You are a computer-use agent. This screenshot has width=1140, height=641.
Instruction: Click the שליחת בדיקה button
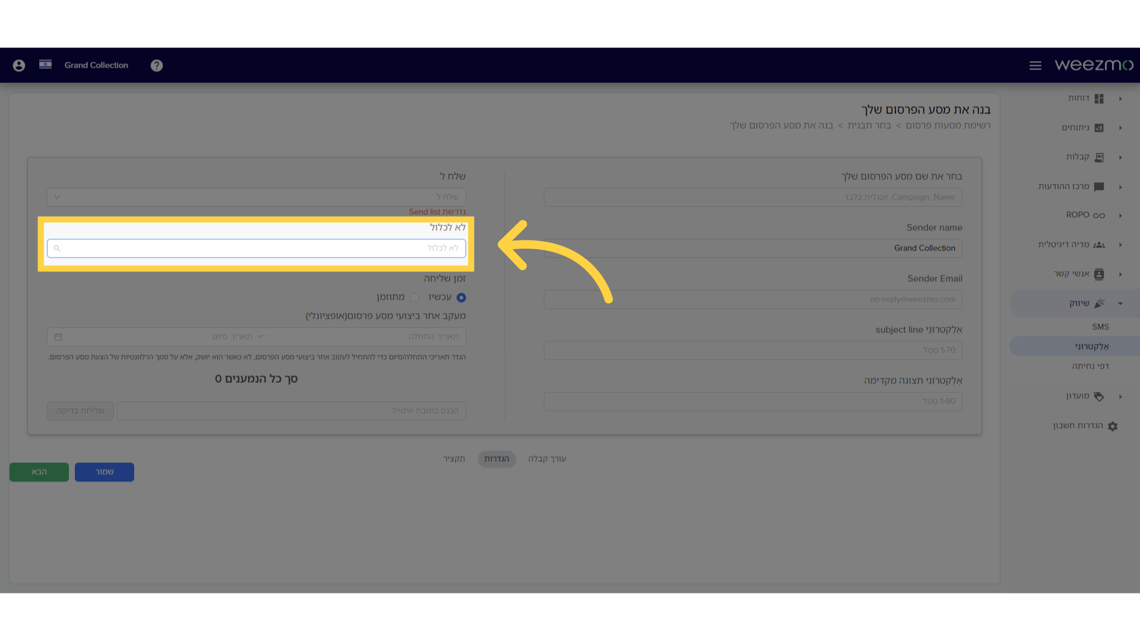(80, 411)
